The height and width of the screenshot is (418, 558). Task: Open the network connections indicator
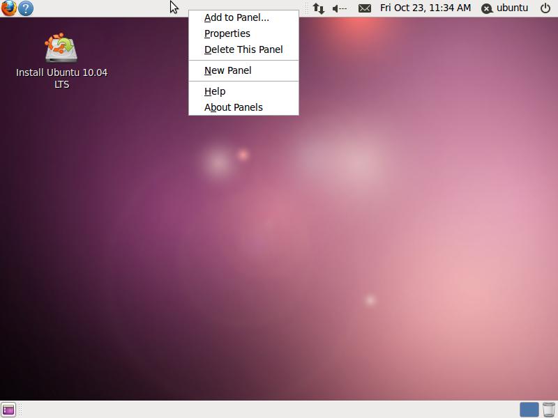(319, 8)
